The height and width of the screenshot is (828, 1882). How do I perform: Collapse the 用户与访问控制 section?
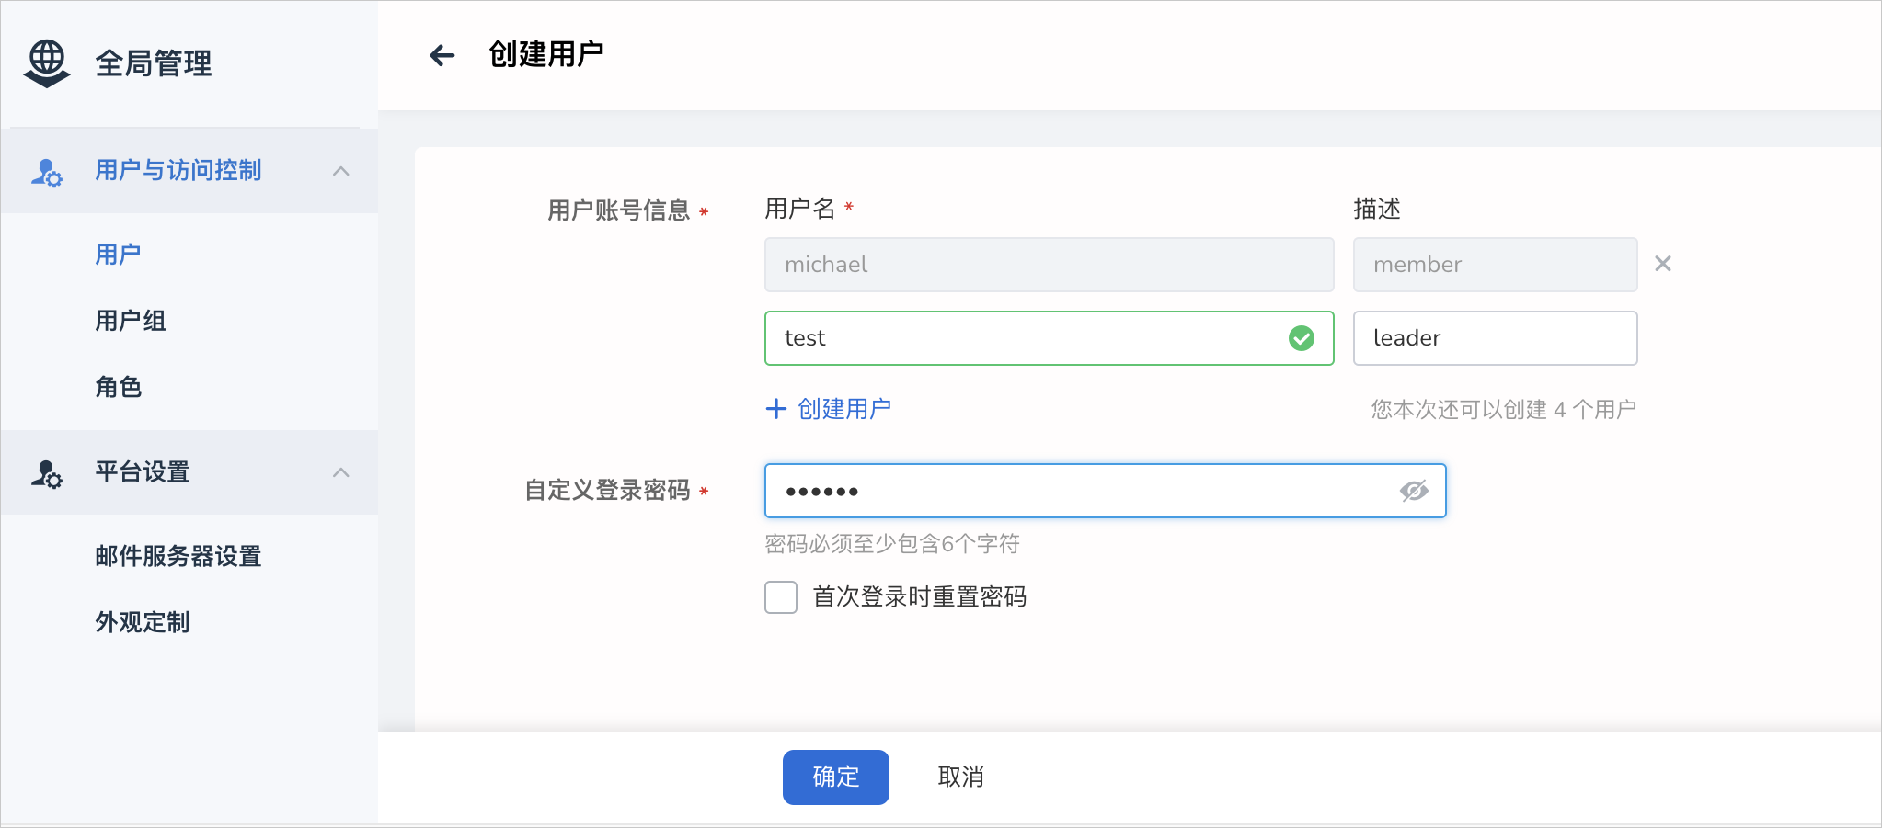[x=341, y=171]
